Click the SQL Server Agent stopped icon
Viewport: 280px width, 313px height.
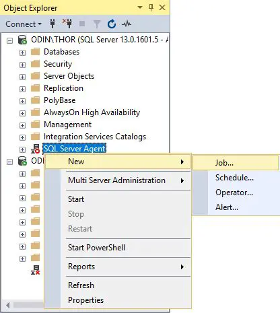36,149
